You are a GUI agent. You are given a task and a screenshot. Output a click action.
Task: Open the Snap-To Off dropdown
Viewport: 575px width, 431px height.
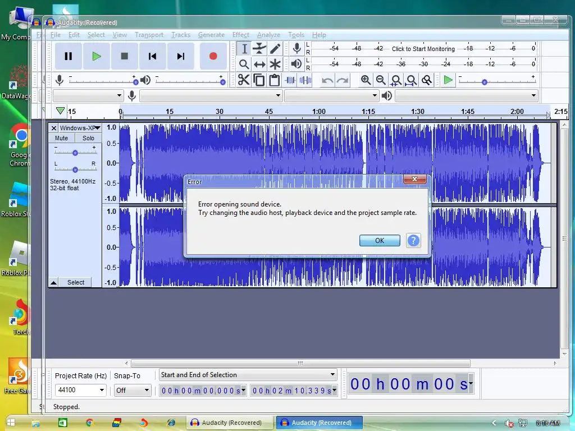(x=133, y=391)
